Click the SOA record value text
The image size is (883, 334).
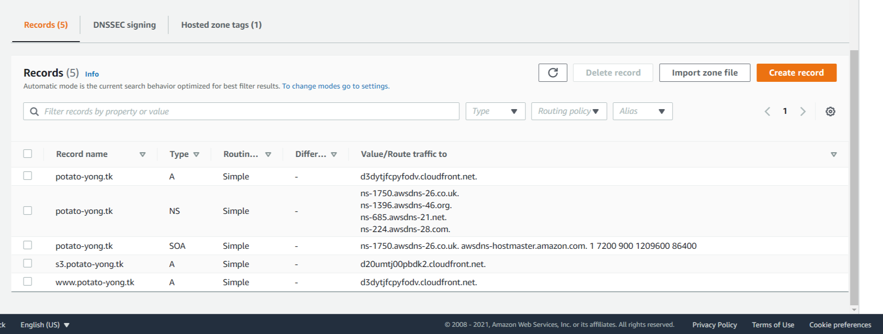528,246
